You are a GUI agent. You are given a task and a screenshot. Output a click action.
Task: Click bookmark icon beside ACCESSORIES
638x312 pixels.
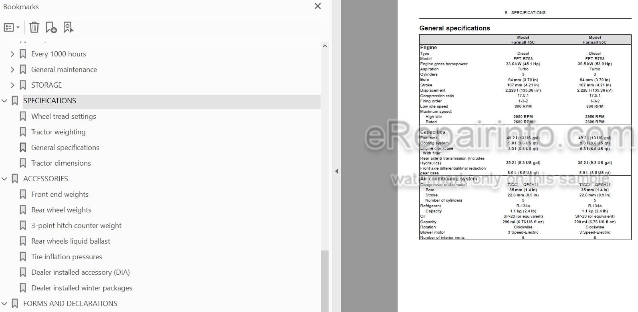(x=15, y=179)
